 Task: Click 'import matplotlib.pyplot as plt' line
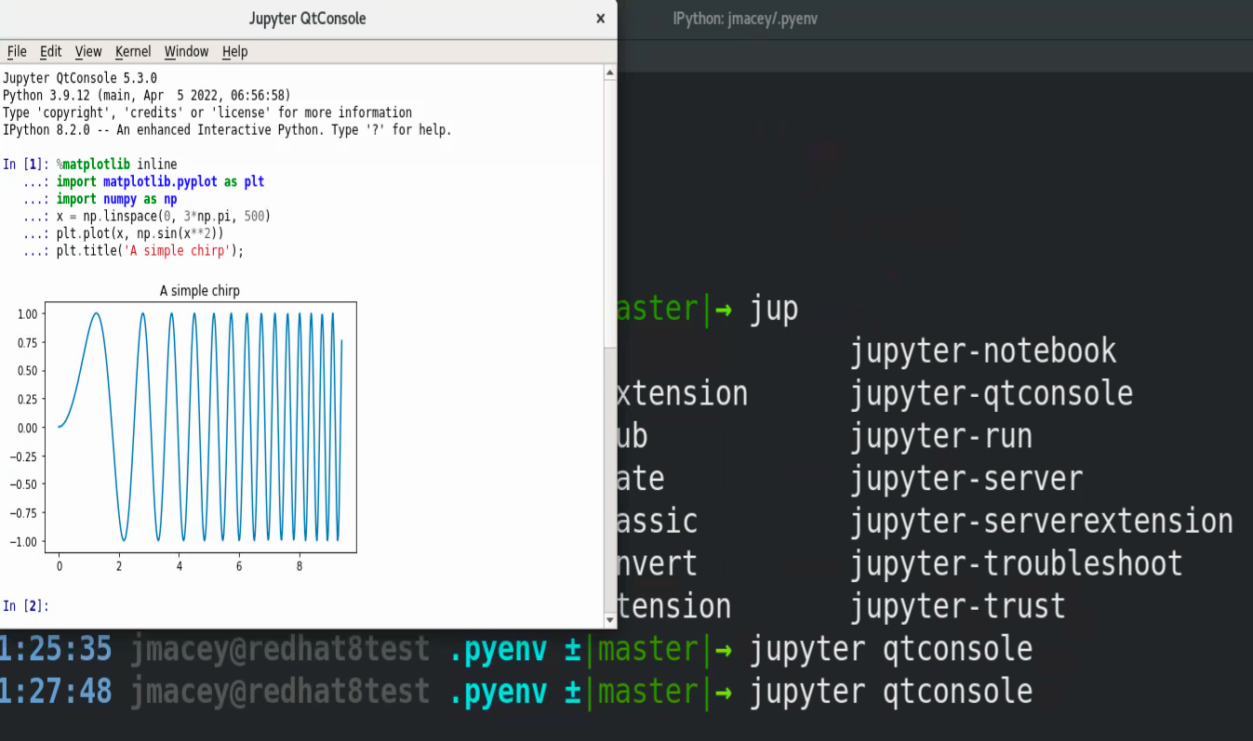[160, 181]
